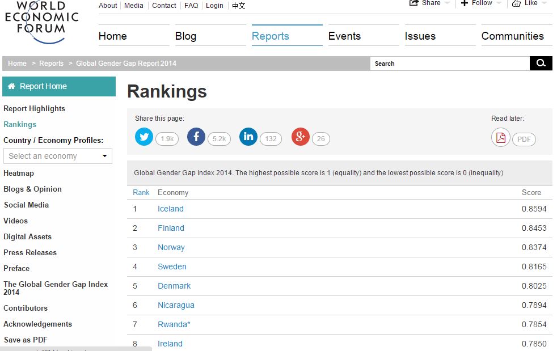Click the PDF pill button
The height and width of the screenshot is (351, 557).
524,139
